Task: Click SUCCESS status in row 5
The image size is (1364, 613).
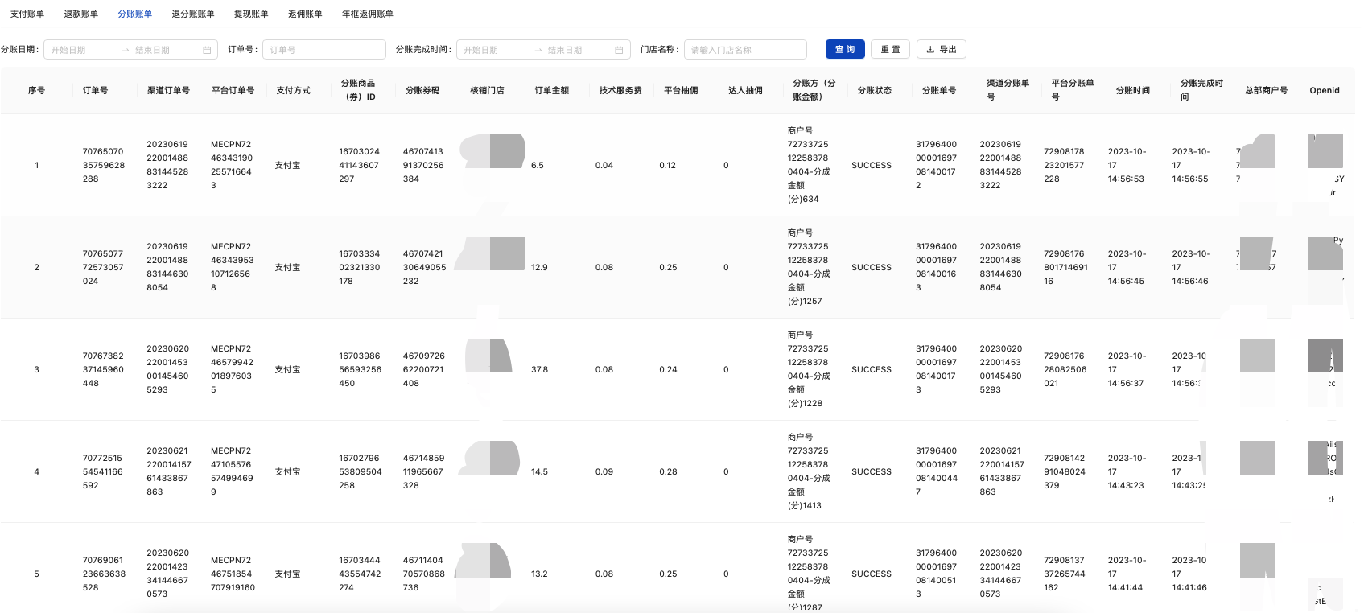Action: click(872, 574)
